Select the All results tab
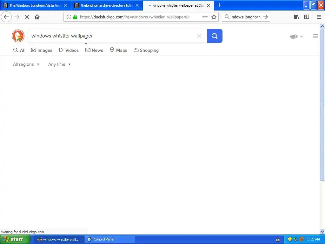Viewport: 325px width, 244px height. (19, 50)
